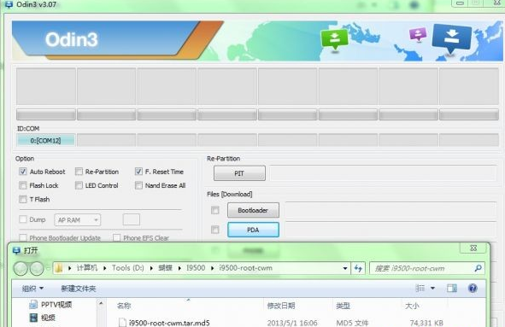The height and width of the screenshot is (327, 505).
Task: Open the view options dropdown arrow
Action: pos(432,288)
